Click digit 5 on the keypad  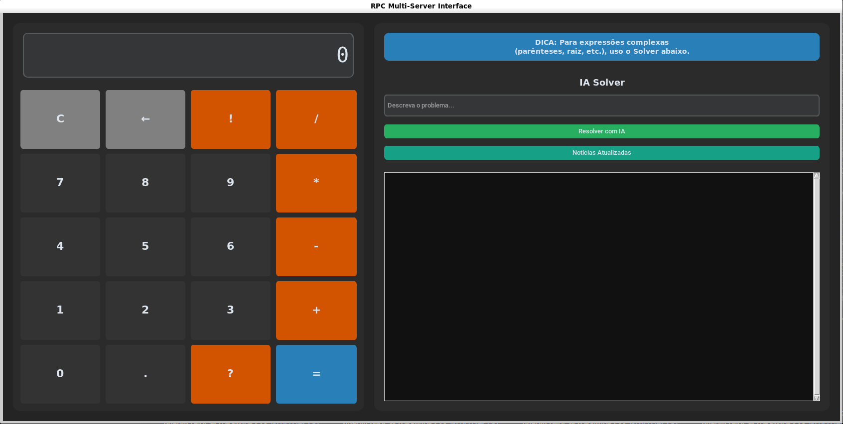(x=145, y=247)
